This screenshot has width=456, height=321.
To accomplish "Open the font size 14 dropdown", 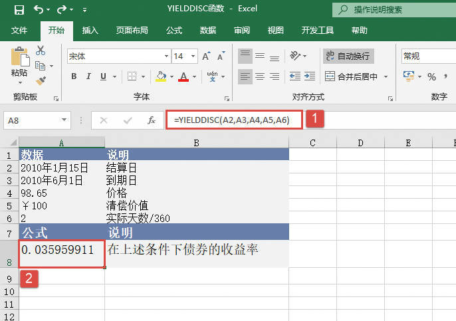I will [x=193, y=56].
